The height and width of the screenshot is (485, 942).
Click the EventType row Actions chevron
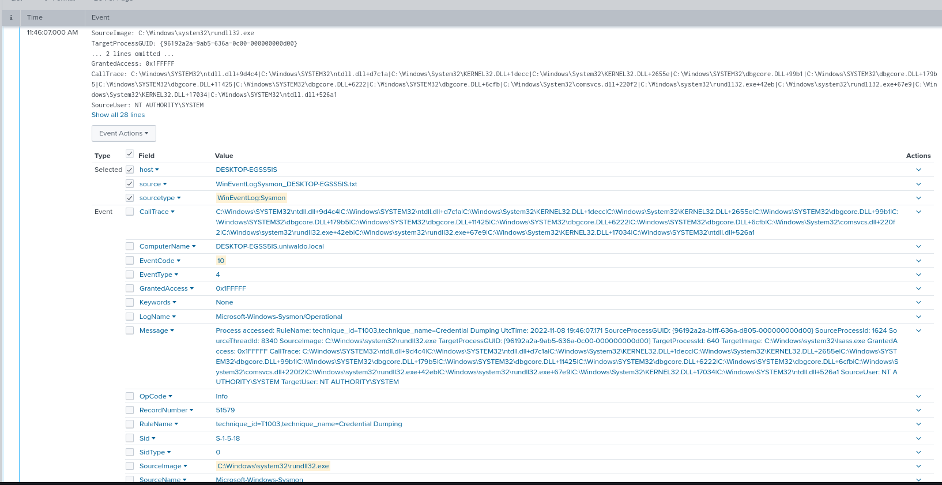click(918, 275)
